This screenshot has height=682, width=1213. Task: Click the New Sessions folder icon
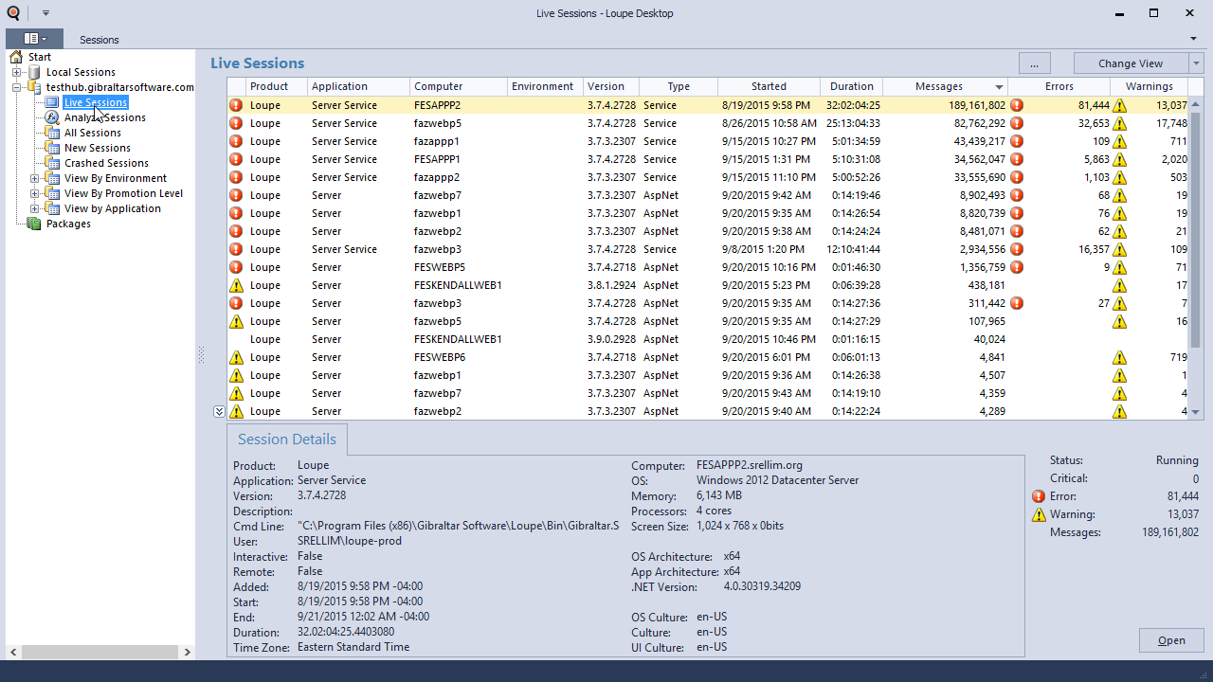[x=52, y=148]
